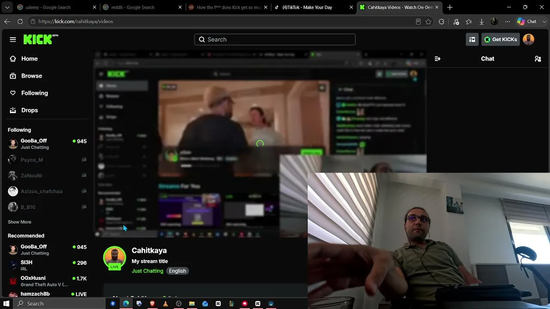
Task: Open Microsoft Edge from taskbar
Action: 126,303
